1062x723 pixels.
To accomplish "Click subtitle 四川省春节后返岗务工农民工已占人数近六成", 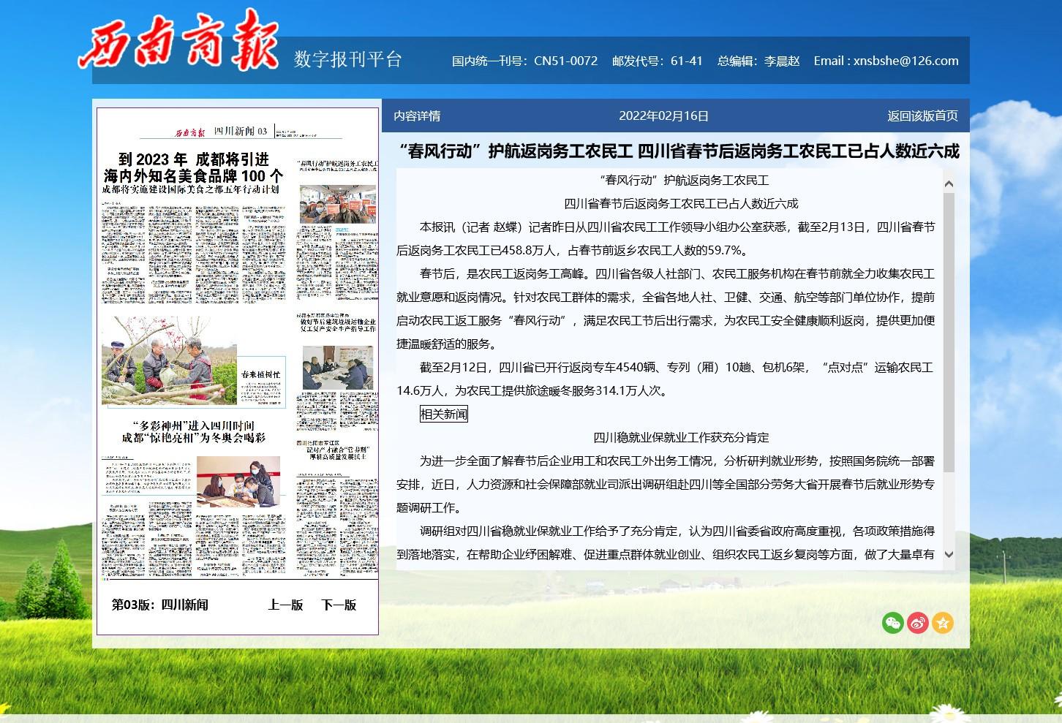I will pyautogui.click(x=681, y=203).
